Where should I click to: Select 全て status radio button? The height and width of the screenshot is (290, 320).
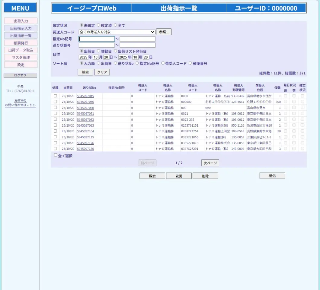[x=115, y=25]
